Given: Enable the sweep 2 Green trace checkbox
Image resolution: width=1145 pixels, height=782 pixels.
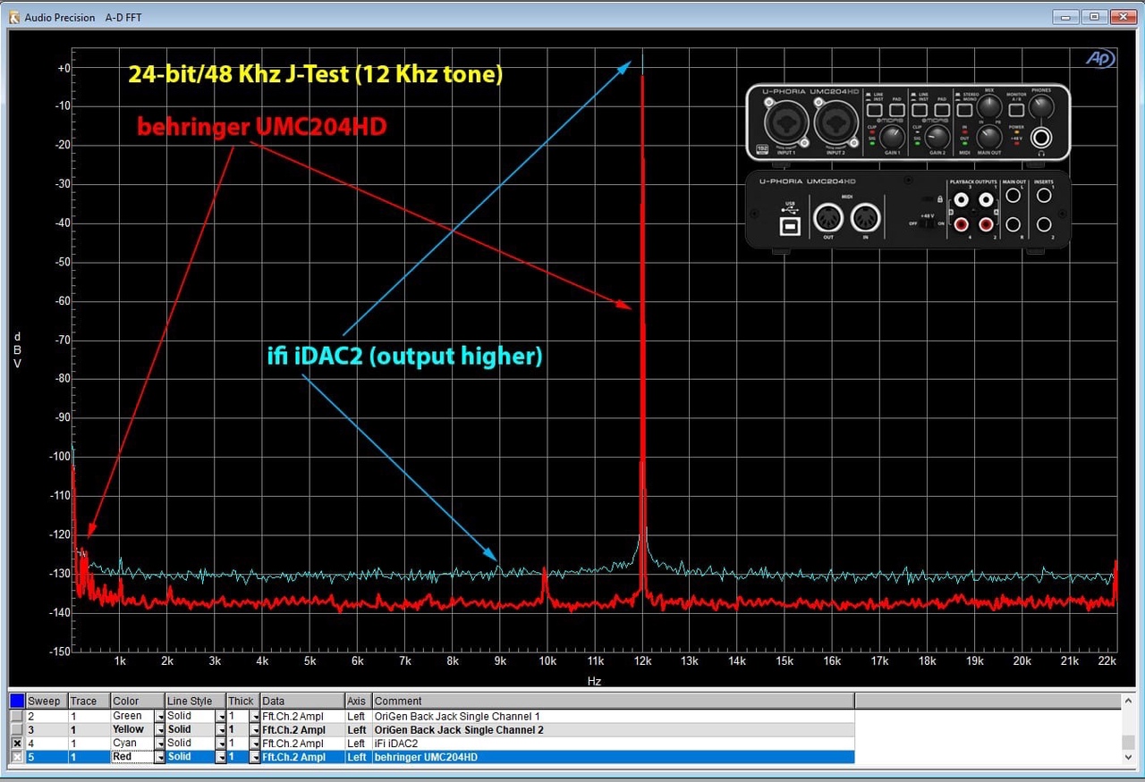Looking at the screenshot, I should tap(17, 717).
